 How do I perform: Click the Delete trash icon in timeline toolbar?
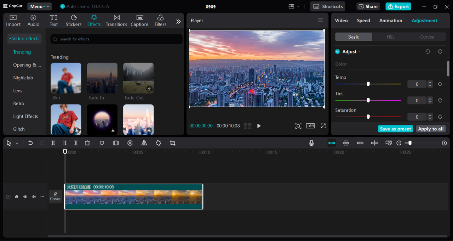click(x=87, y=143)
